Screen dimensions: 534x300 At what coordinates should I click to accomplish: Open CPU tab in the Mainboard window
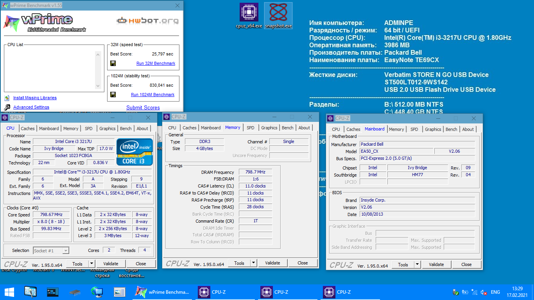click(x=336, y=129)
